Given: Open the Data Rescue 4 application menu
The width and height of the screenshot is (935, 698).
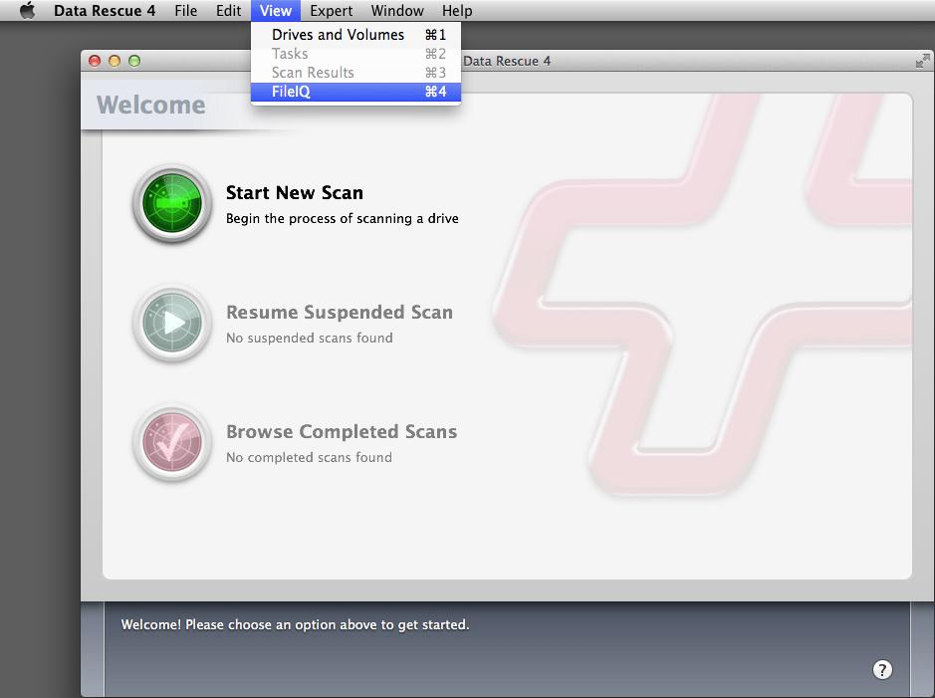Looking at the screenshot, I should pyautogui.click(x=106, y=11).
